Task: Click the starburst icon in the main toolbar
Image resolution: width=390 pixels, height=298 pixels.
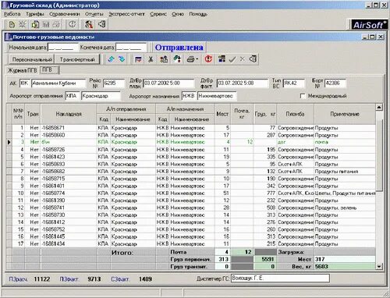Action: pyautogui.click(x=23, y=24)
